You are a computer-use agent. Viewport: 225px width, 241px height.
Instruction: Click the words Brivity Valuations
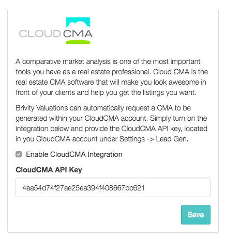click(x=41, y=108)
